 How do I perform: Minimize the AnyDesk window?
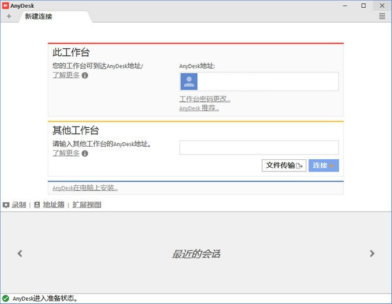tap(345, 6)
